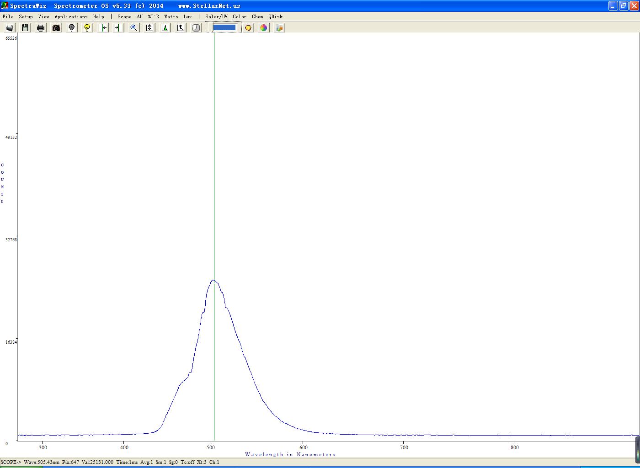The height and width of the screenshot is (468, 640).
Task: Take a dark reference with dark bulb icon
Action: 72,28
